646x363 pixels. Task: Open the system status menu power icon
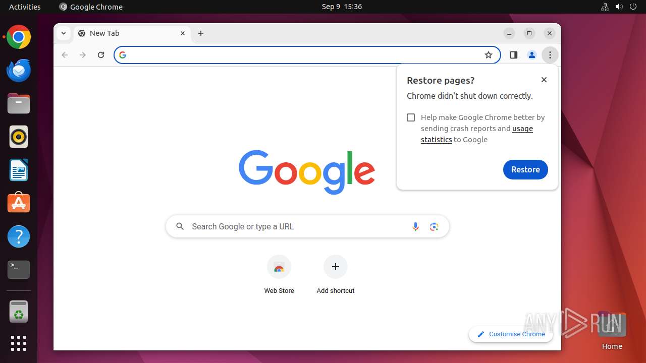pos(633,7)
